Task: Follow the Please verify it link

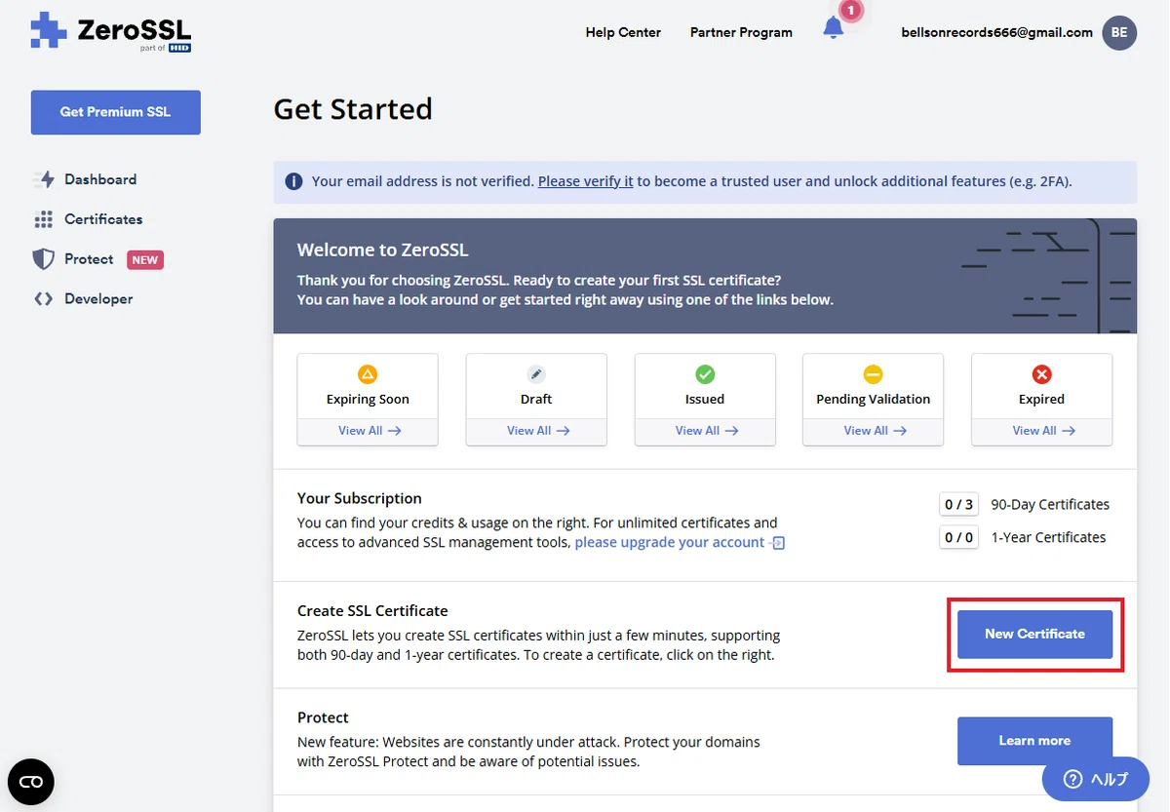Action: tap(586, 181)
